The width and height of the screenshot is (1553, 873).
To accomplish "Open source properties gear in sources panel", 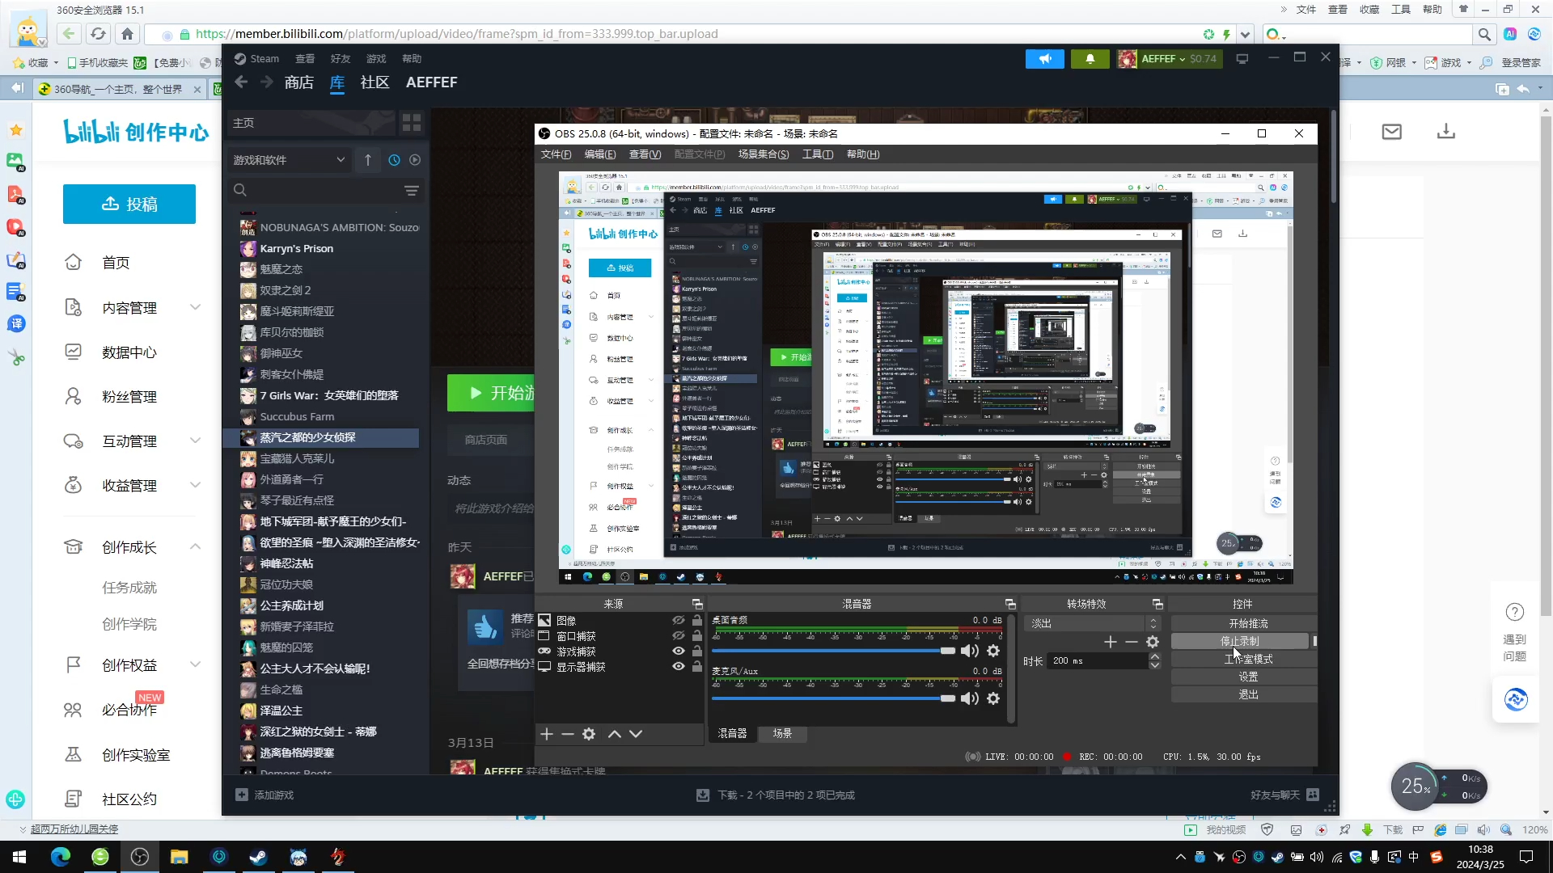I will pyautogui.click(x=589, y=734).
